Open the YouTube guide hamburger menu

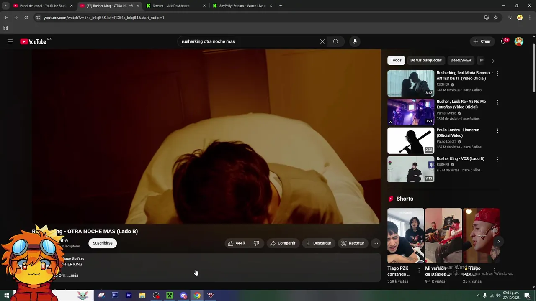pyautogui.click(x=10, y=41)
